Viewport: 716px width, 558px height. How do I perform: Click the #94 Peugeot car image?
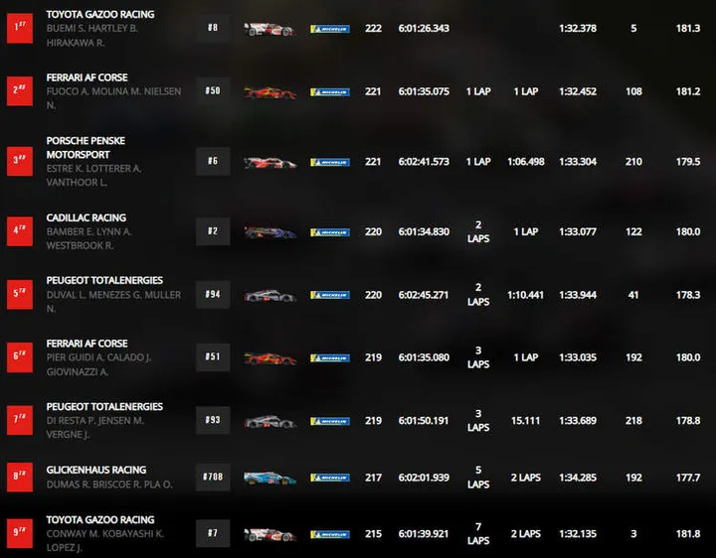pyautogui.click(x=269, y=296)
